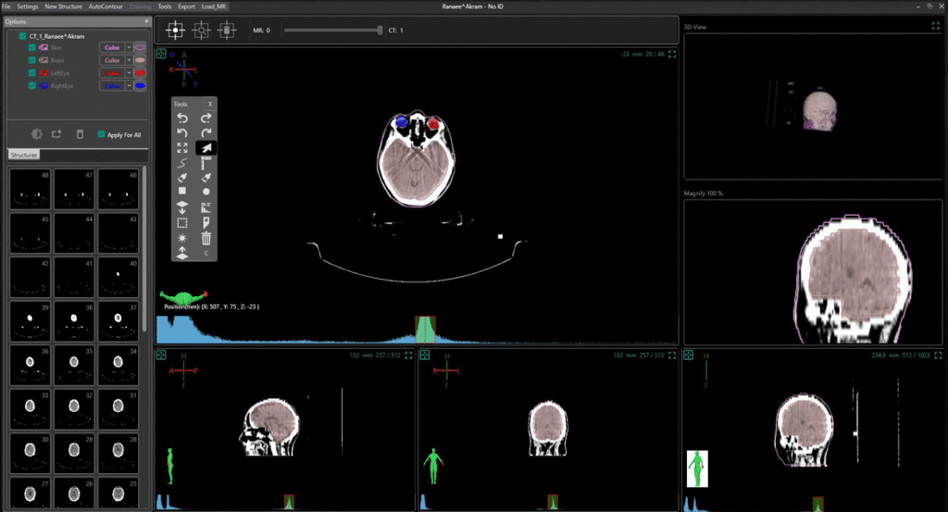Open the Brain color dropdown arrow

[129, 59]
